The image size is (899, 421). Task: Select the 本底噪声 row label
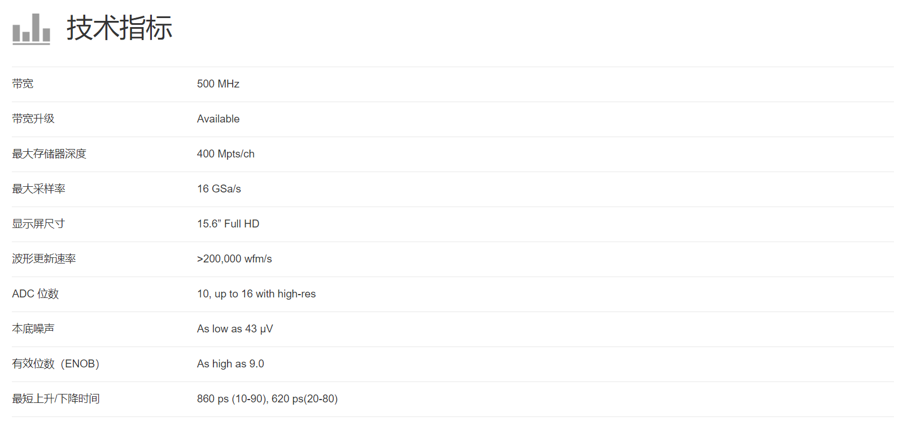pyautogui.click(x=33, y=329)
